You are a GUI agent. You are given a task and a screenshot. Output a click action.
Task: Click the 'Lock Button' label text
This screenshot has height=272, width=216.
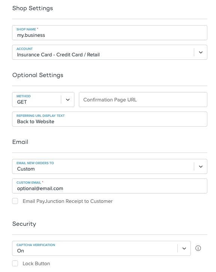[x=36, y=263]
